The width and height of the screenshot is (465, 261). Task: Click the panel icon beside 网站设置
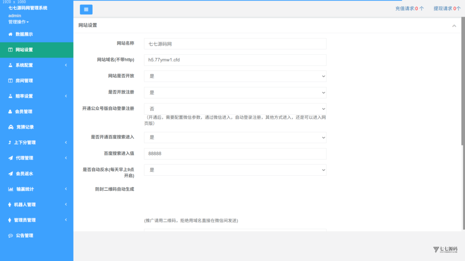click(x=10, y=50)
